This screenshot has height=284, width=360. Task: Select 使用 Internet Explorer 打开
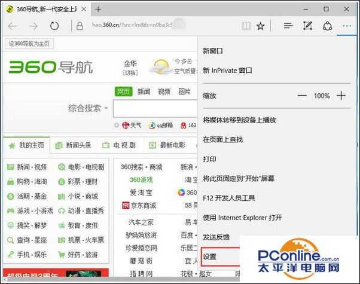[242, 218]
